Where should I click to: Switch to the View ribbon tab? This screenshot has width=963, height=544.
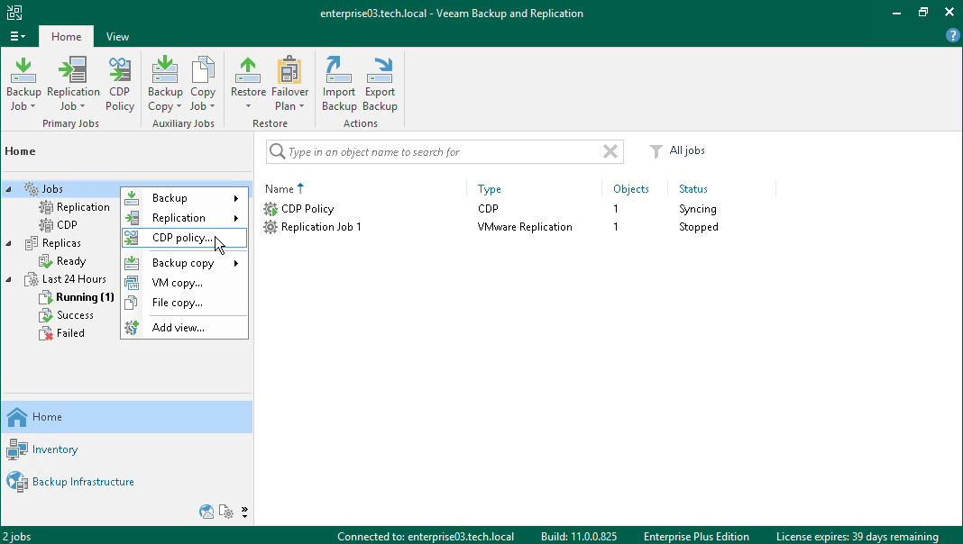[117, 37]
